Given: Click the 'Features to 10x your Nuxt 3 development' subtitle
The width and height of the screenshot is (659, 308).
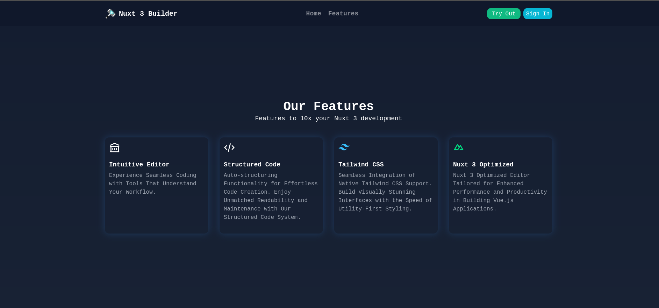Looking at the screenshot, I should tap(329, 119).
